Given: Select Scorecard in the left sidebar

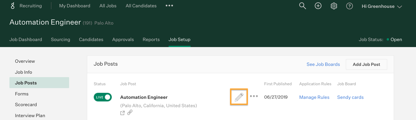Looking at the screenshot, I should [x=26, y=105].
